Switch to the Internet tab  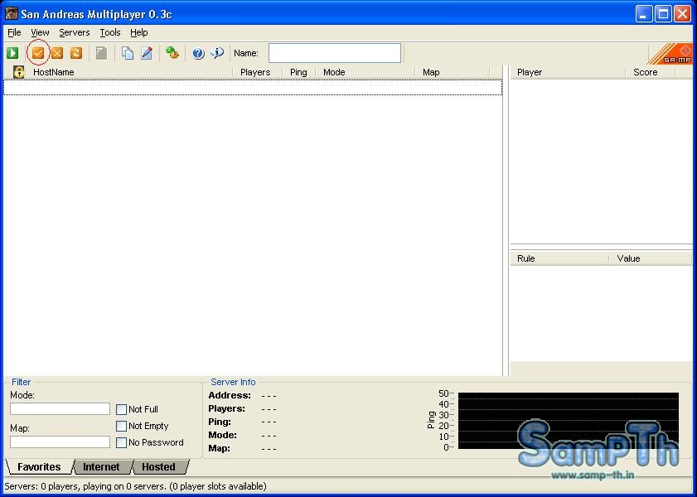tap(101, 467)
